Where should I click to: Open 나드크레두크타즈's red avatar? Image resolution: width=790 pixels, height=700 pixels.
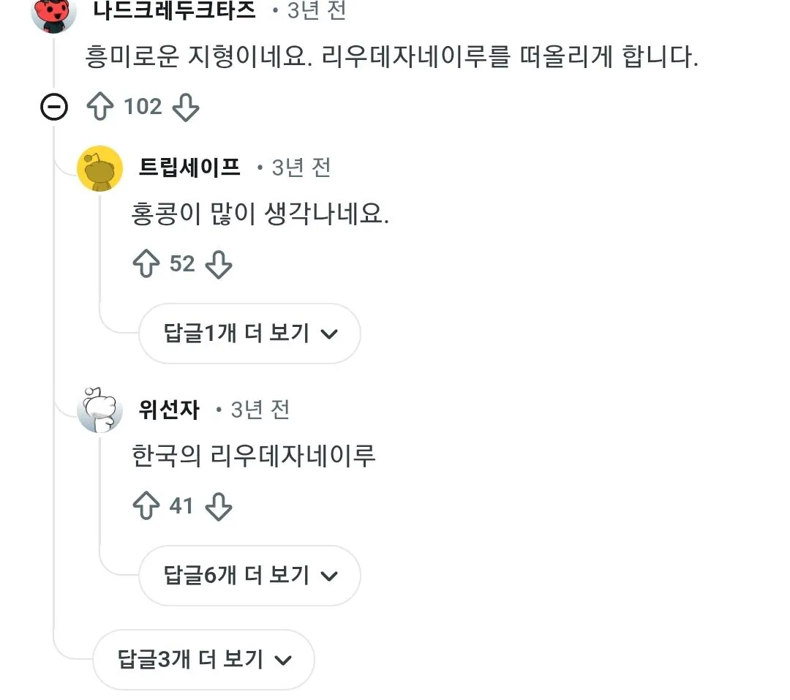(x=54, y=12)
